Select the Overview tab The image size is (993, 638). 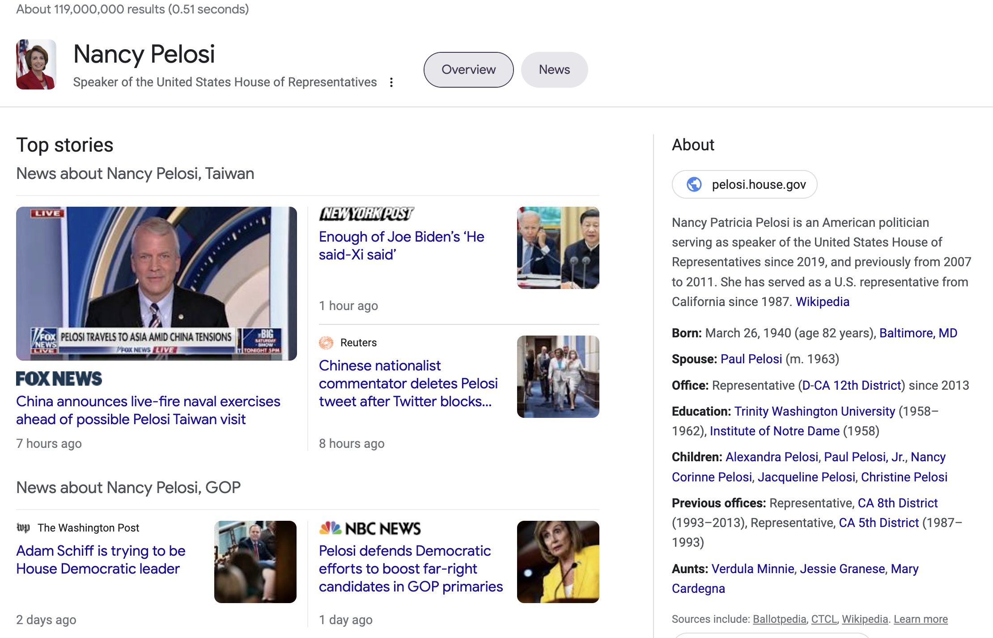click(x=468, y=70)
